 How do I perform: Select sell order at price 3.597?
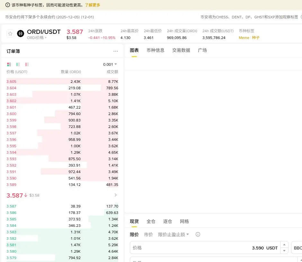pyautogui.click(x=62, y=133)
